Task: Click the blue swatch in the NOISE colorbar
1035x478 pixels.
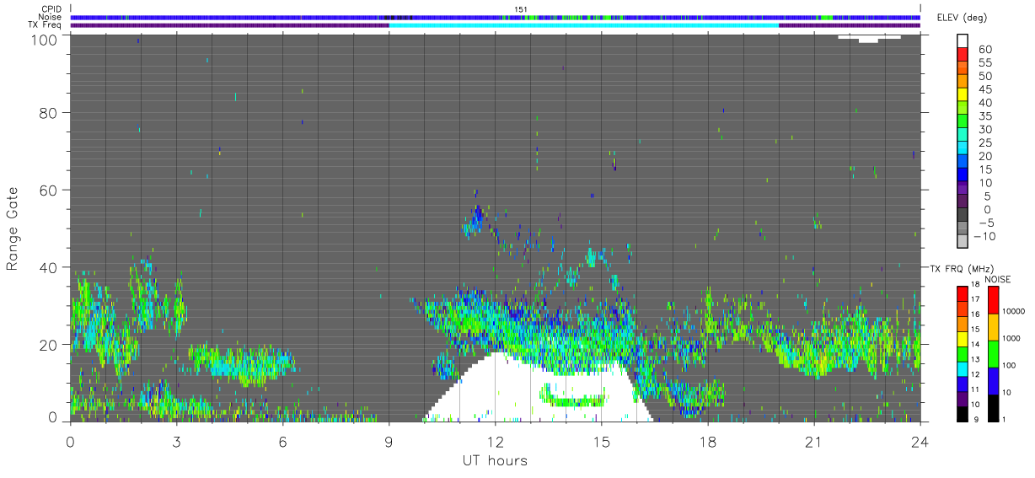Action: click(995, 380)
